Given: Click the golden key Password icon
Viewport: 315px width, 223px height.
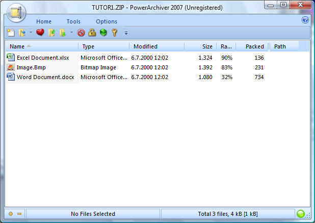Looking at the screenshot, I should [114, 33].
